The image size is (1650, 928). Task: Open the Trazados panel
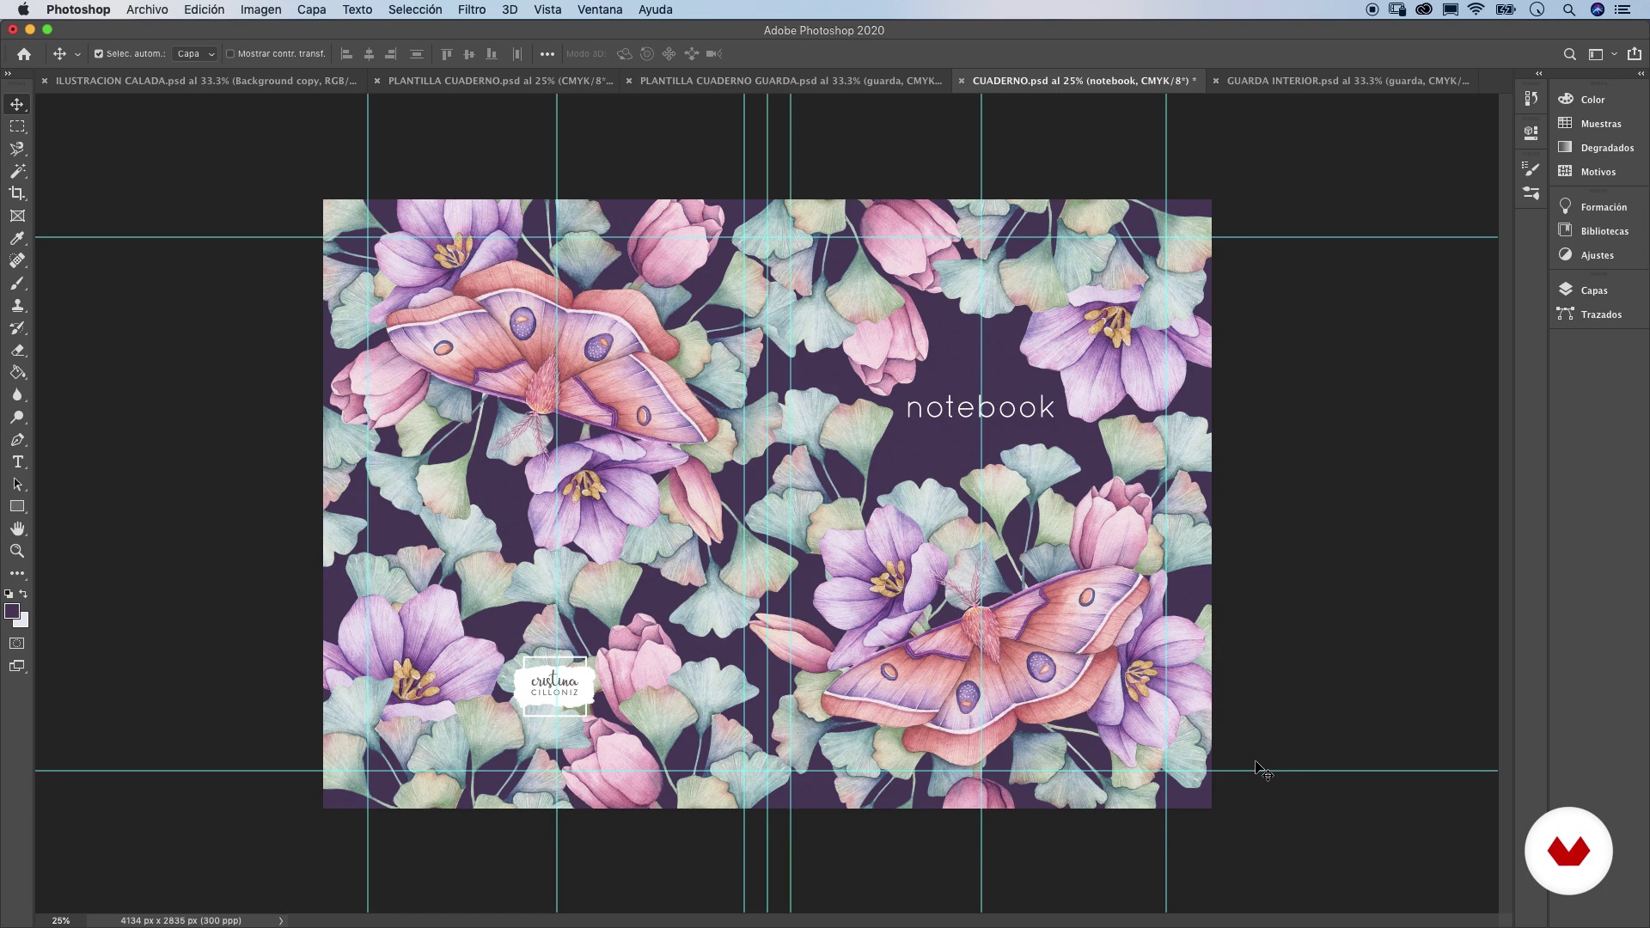[x=1601, y=314]
